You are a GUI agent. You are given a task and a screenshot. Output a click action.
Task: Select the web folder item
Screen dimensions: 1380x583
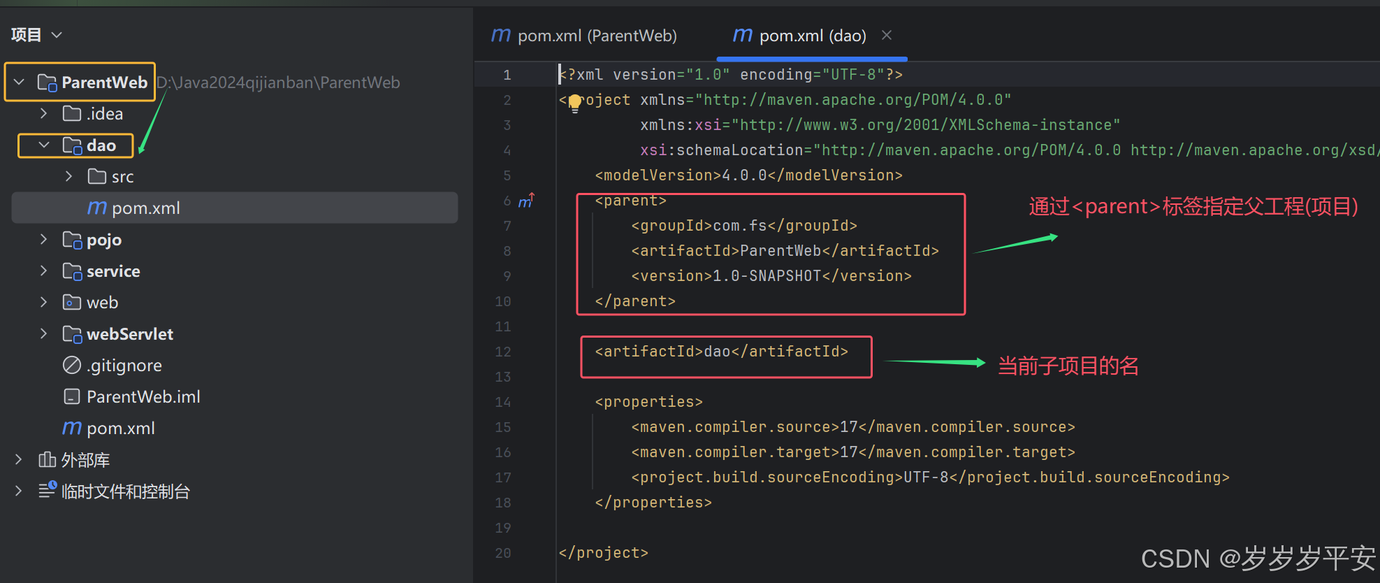pos(102,303)
